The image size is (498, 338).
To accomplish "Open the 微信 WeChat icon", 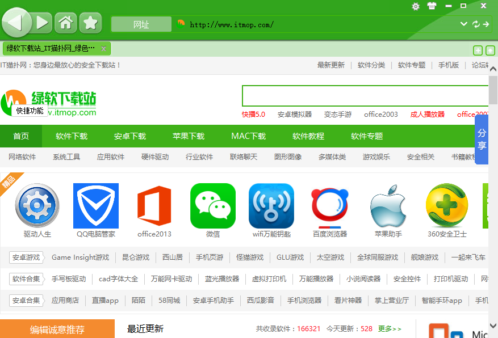I will [213, 205].
